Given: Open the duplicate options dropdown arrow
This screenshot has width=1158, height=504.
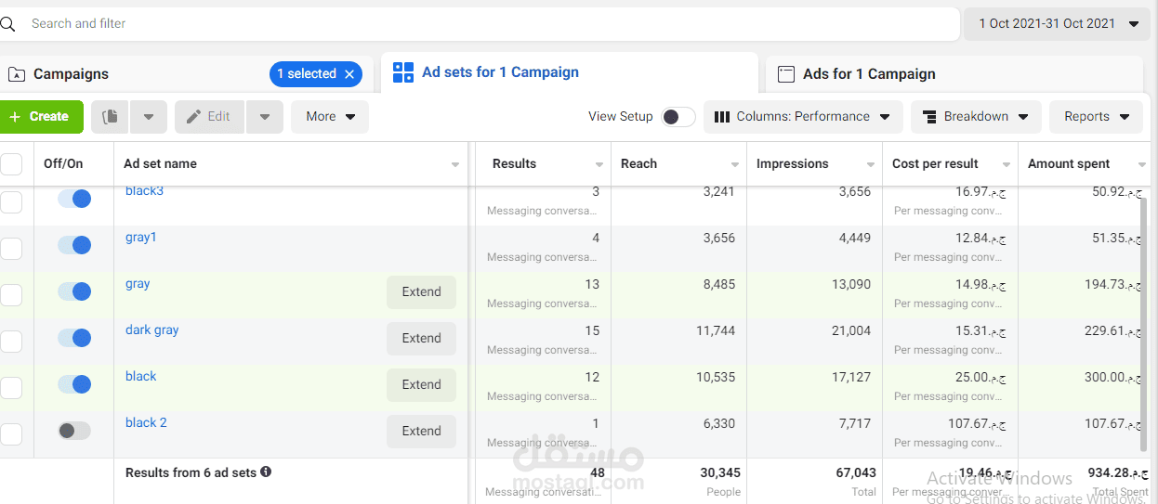Looking at the screenshot, I should pos(149,117).
